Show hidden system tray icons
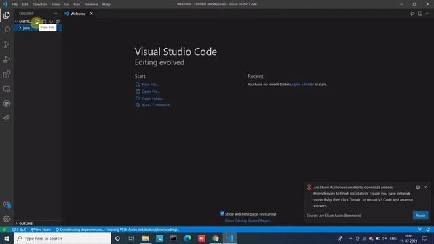 click(351, 238)
